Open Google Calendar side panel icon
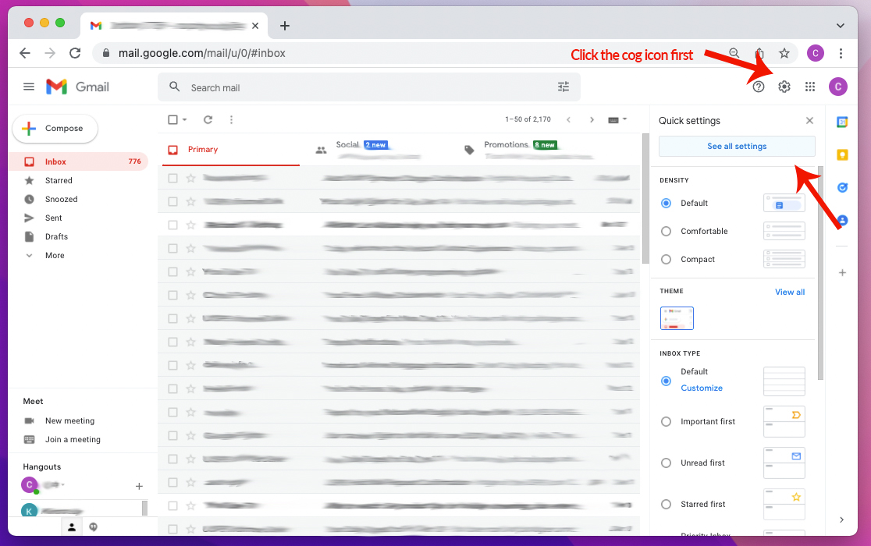 pyautogui.click(x=842, y=122)
